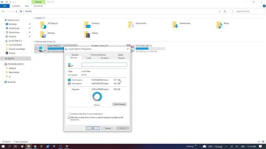
Task: Enable Compress this drive to save disk space
Action: tap(69, 114)
